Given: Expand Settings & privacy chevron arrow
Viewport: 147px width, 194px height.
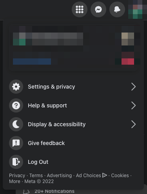Looking at the screenshot, I should 133,87.
